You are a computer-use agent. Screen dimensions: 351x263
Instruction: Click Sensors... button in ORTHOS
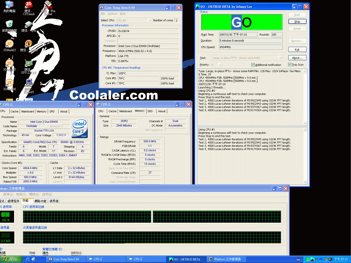point(297,41)
